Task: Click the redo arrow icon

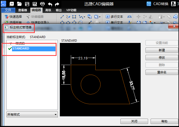Action: 57,4
